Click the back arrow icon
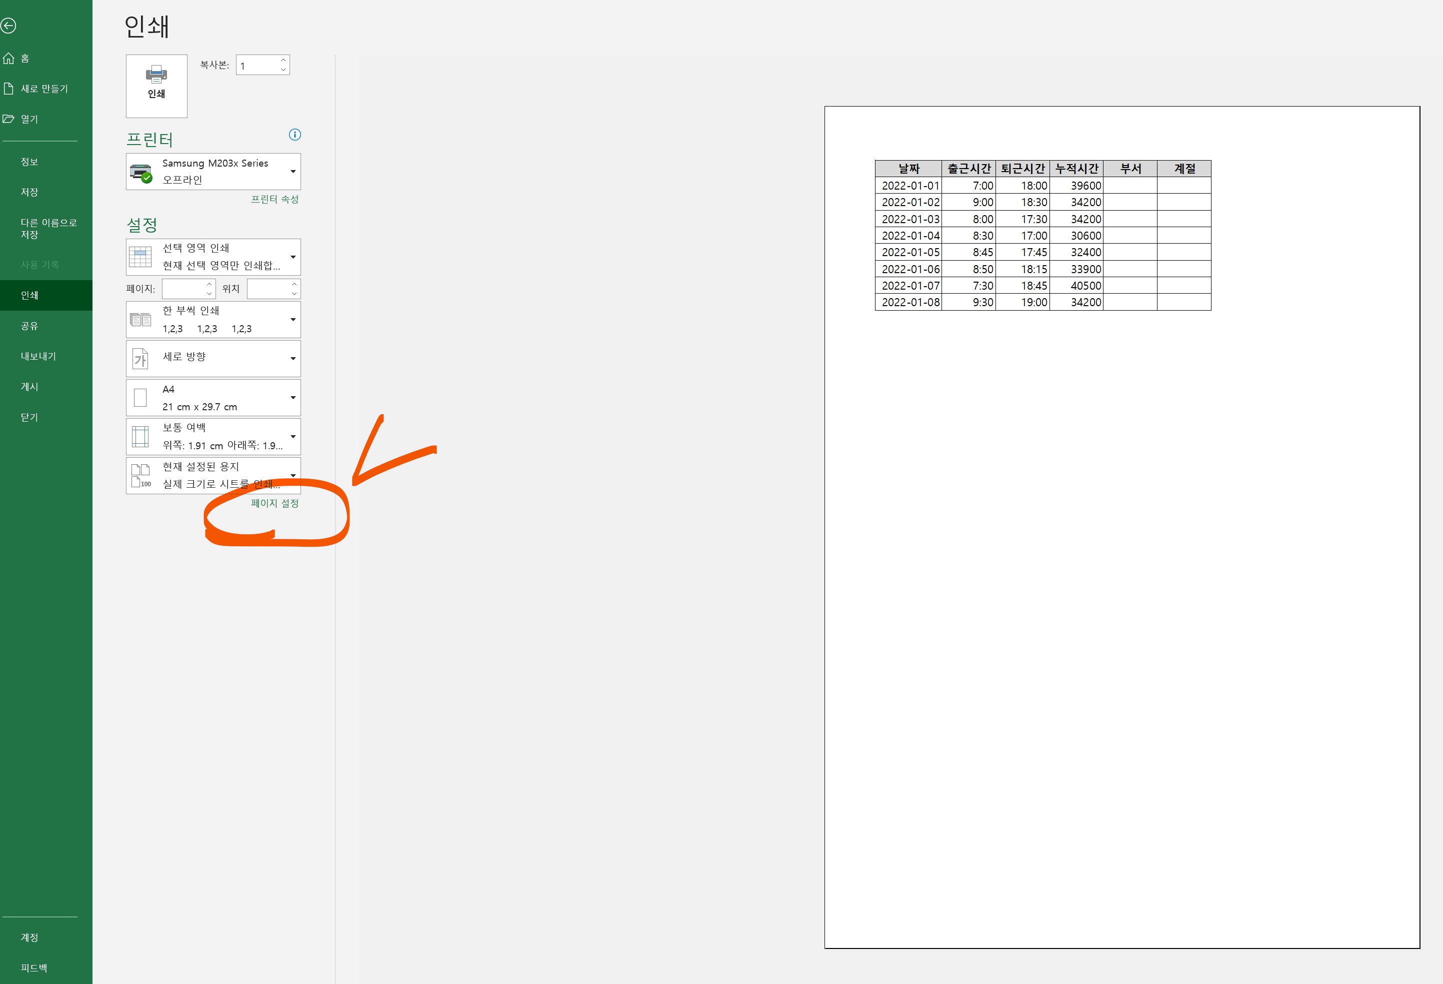 (8, 26)
